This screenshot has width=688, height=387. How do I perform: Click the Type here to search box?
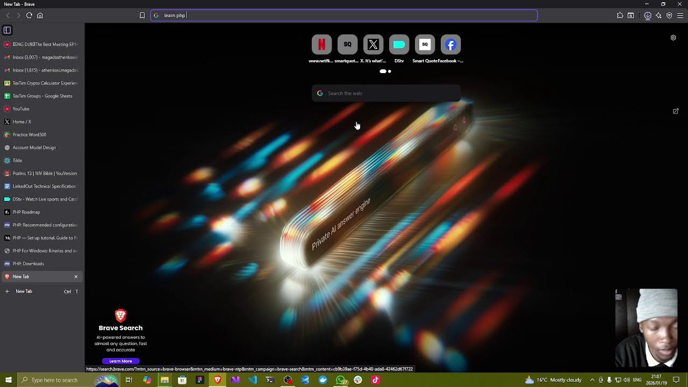pos(68,380)
